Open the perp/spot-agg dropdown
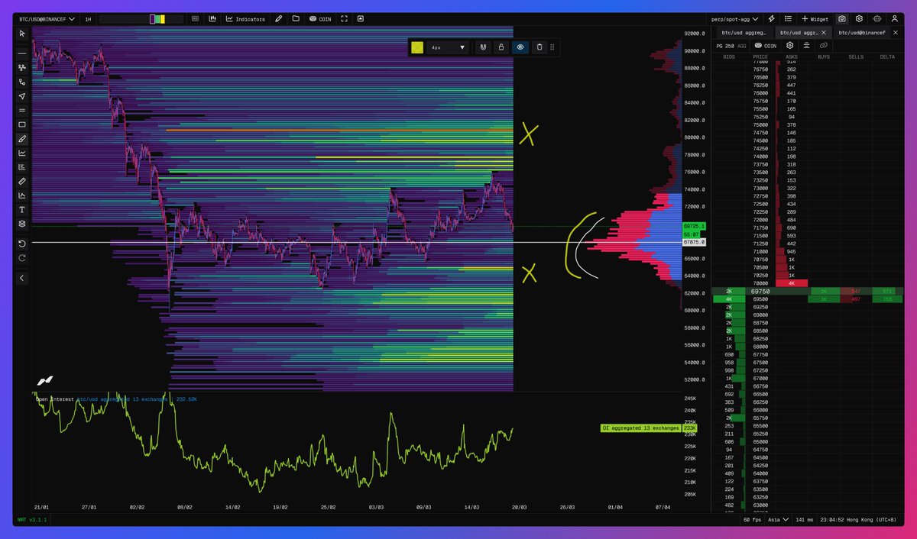 click(x=734, y=18)
